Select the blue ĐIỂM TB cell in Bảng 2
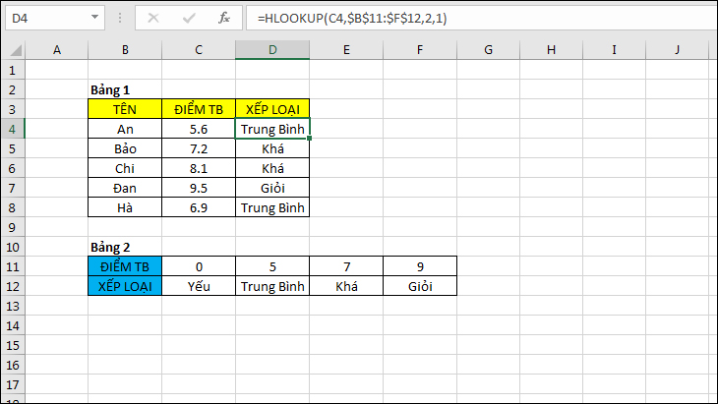 coord(125,266)
